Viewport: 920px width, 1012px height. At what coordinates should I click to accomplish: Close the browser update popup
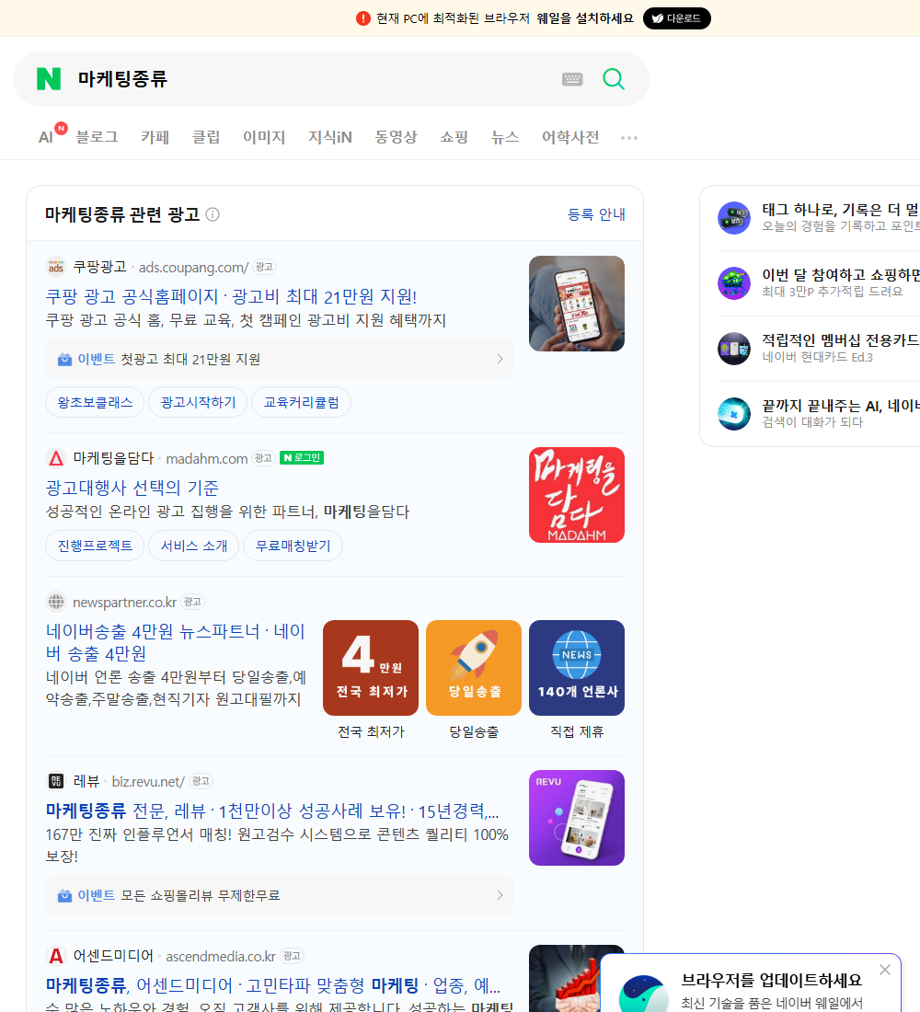coord(885,970)
